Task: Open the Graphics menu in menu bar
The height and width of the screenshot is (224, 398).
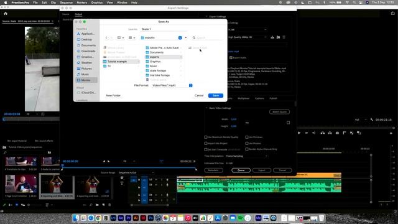Action: (x=97, y=2)
